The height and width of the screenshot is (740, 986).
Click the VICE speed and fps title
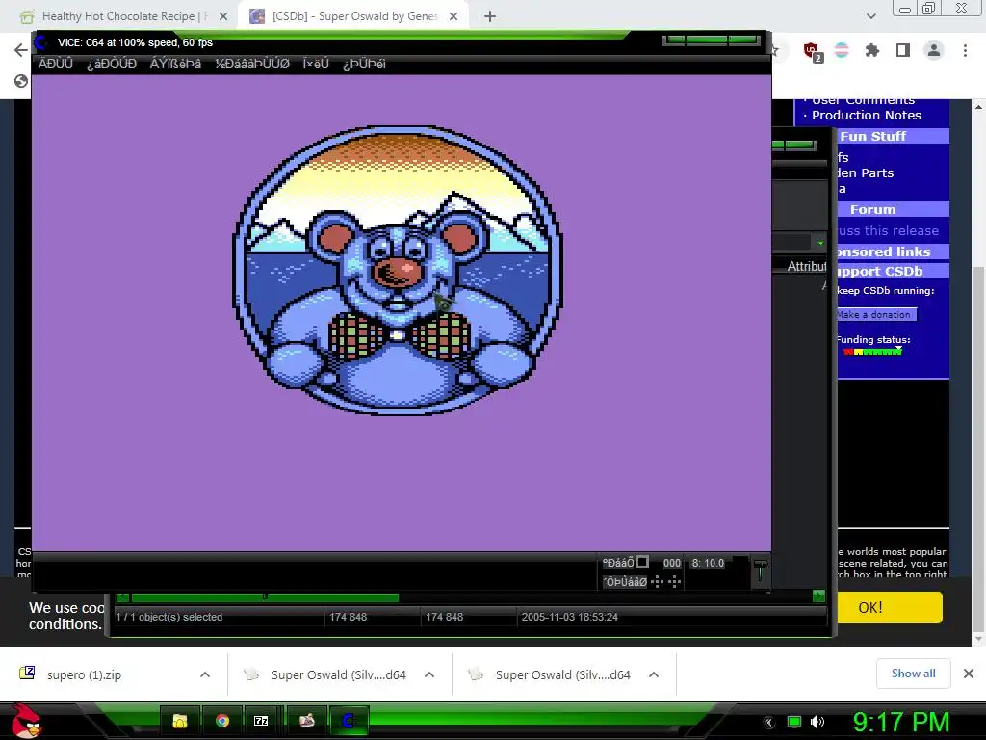(135, 42)
